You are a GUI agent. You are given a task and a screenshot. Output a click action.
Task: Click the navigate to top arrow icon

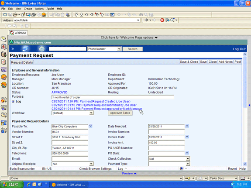76,15
